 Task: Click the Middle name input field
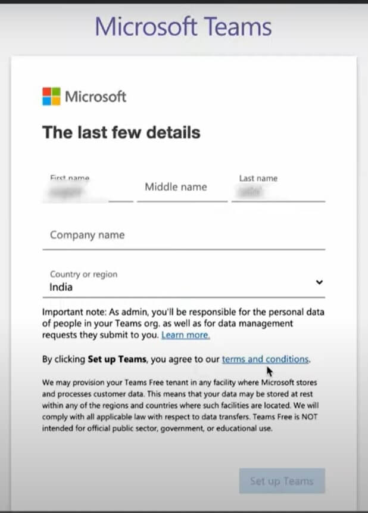pos(182,188)
